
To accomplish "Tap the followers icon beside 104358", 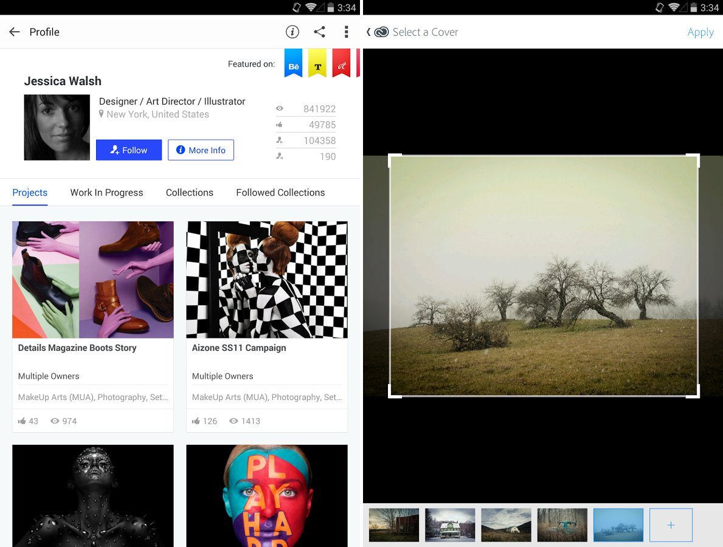I will [x=280, y=140].
